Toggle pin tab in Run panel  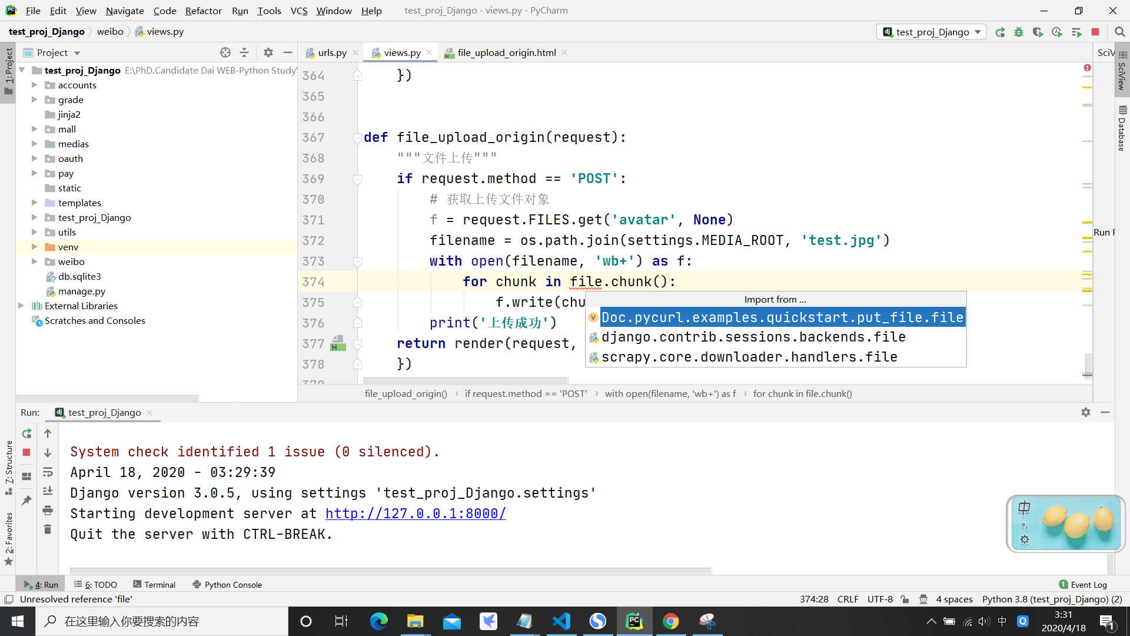[26, 501]
